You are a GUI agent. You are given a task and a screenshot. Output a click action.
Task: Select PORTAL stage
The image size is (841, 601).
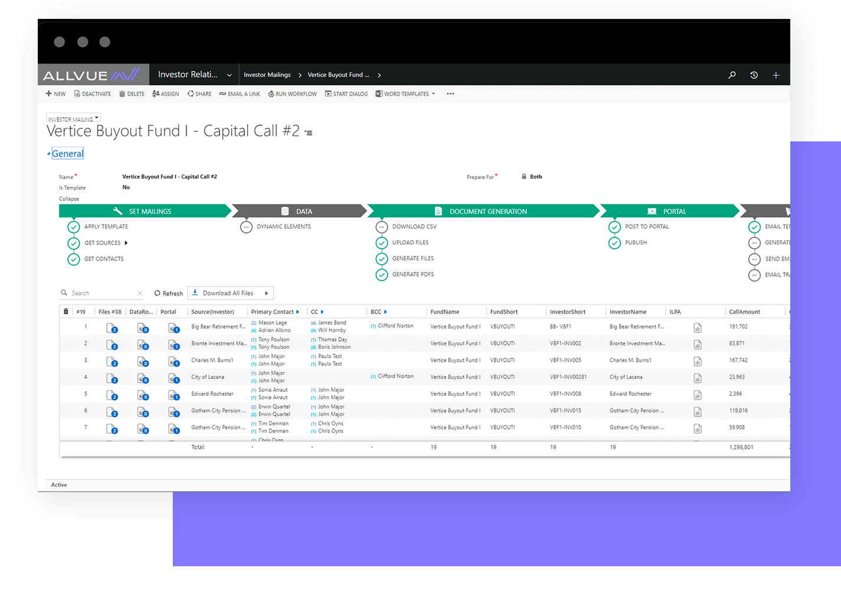pos(669,211)
